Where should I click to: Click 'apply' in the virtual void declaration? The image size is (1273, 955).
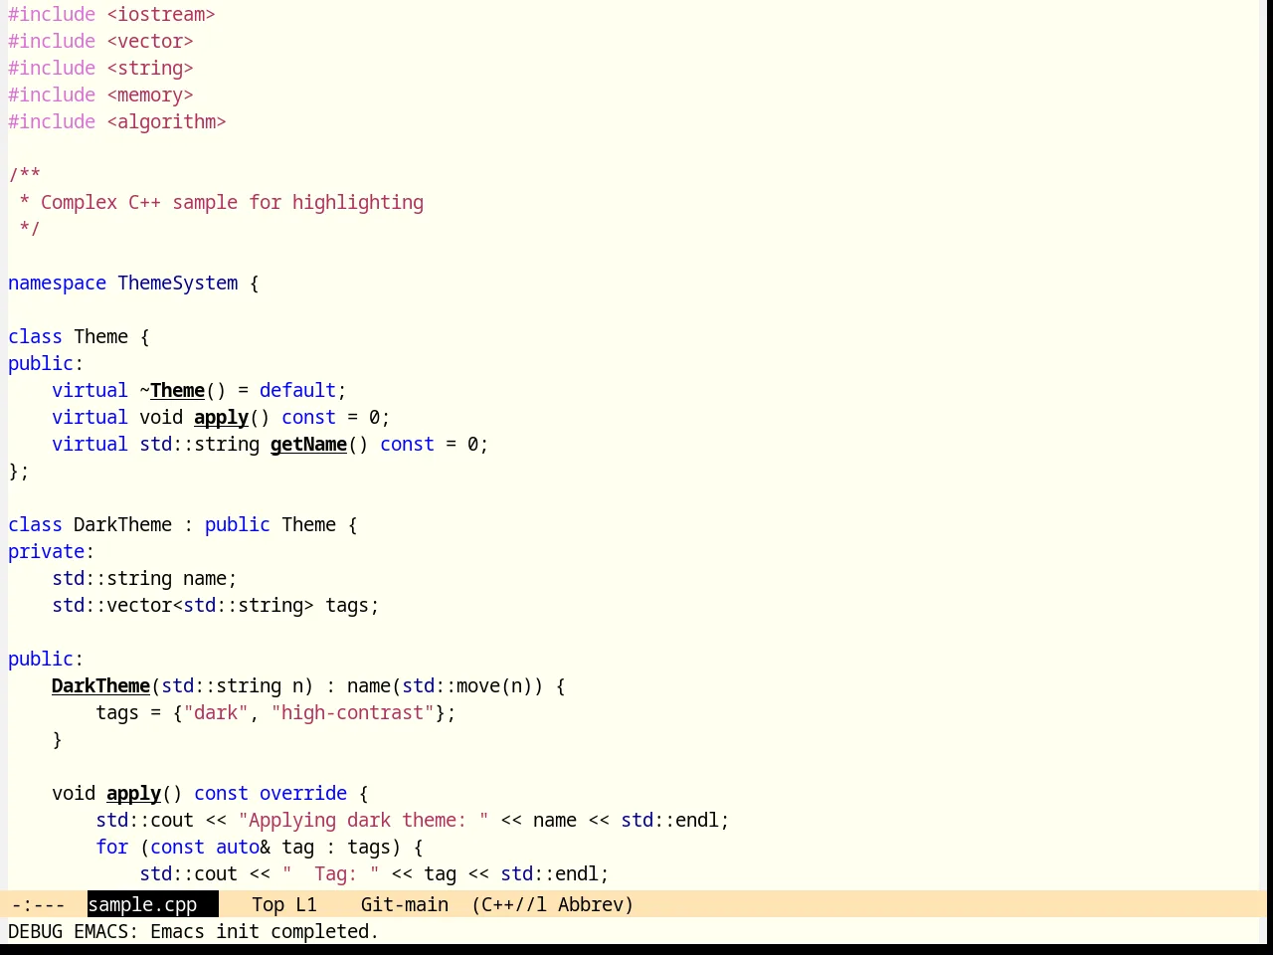[x=221, y=417]
